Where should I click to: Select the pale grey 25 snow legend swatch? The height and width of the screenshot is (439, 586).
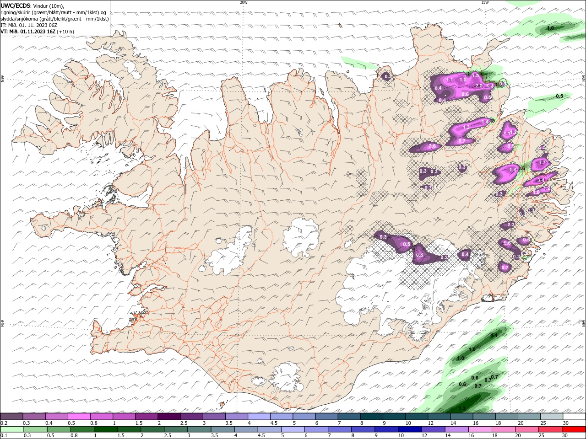(552, 417)
